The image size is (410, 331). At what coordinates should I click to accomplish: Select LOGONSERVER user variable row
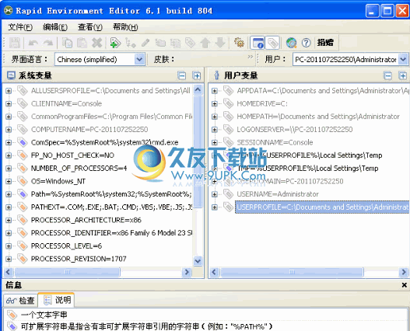coord(295,130)
